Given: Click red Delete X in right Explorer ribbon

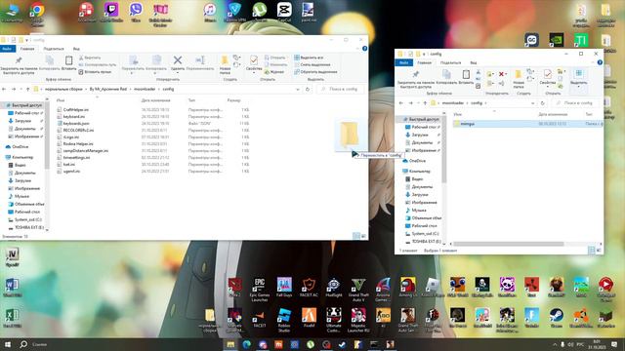Looking at the screenshot, I should (501, 74).
